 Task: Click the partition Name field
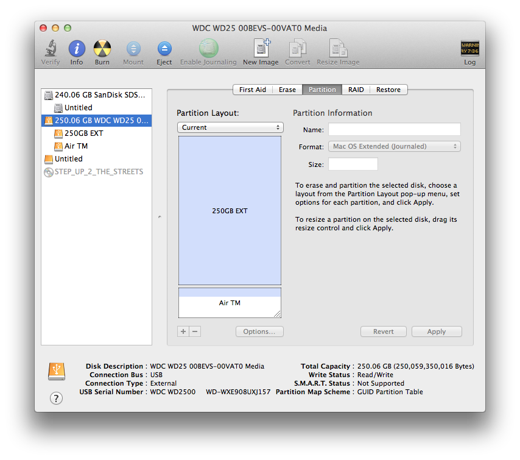click(395, 129)
